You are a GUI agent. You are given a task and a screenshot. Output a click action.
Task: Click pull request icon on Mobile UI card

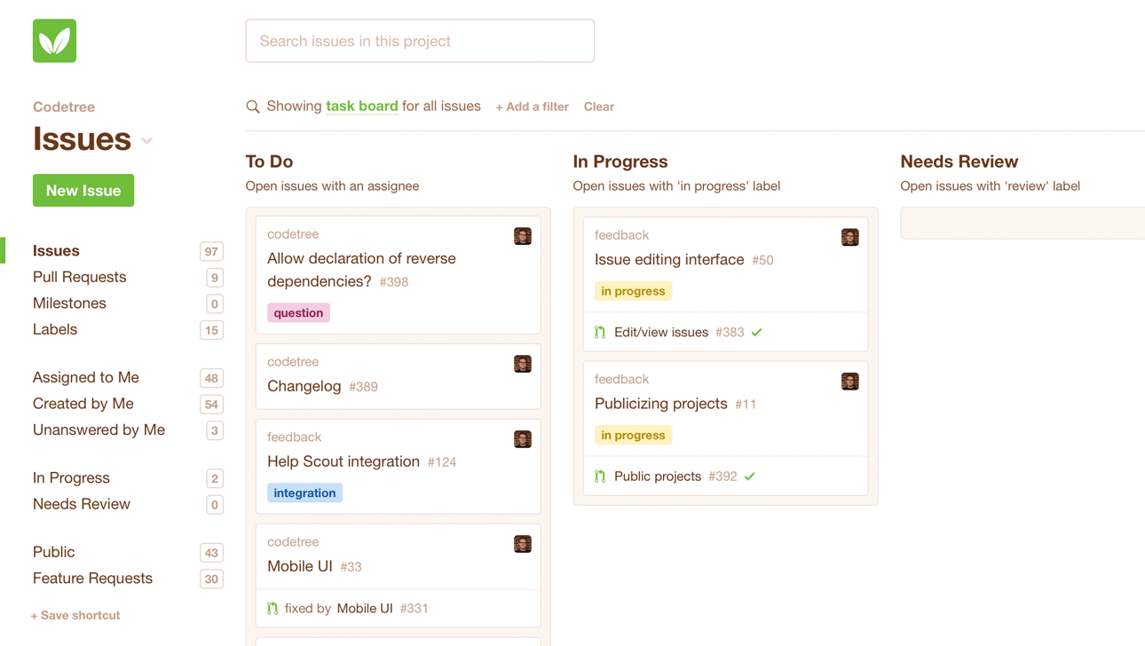pyautogui.click(x=272, y=609)
